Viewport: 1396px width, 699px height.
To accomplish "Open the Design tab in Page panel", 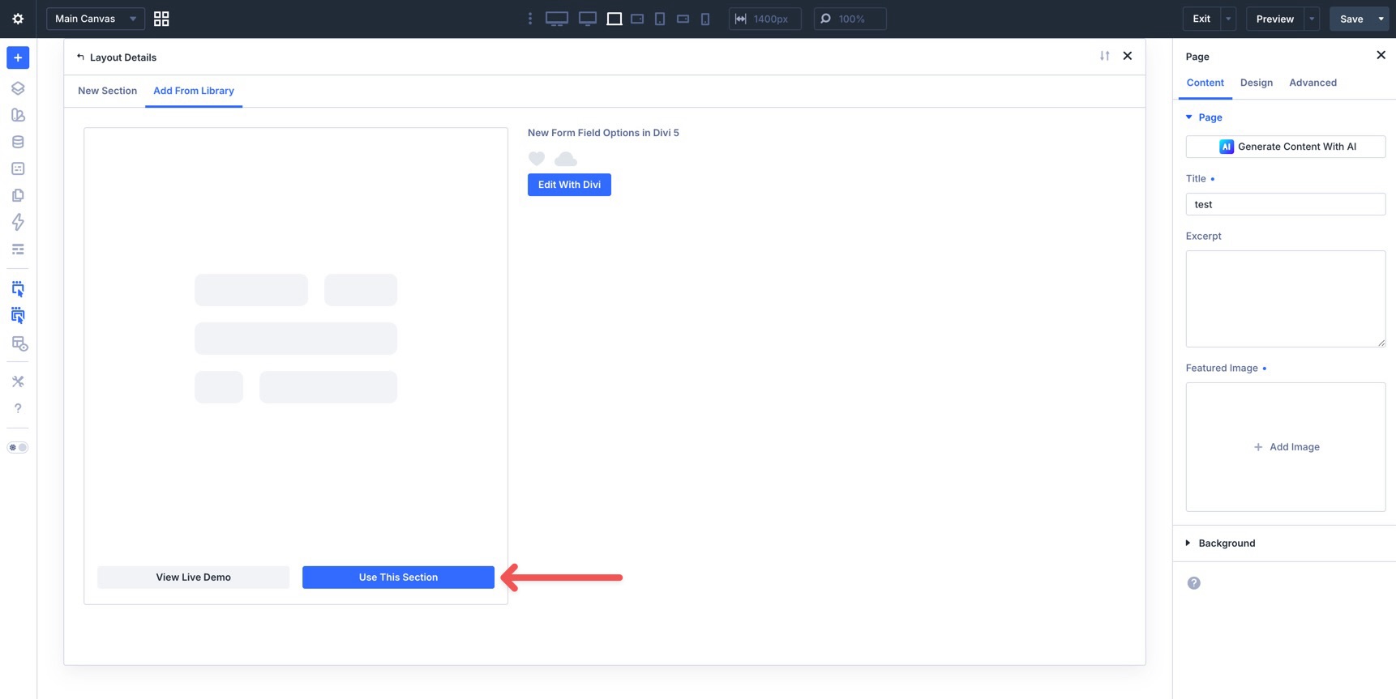I will (x=1256, y=83).
